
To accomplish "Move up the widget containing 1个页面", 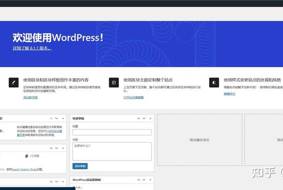I will click(51, 148).
